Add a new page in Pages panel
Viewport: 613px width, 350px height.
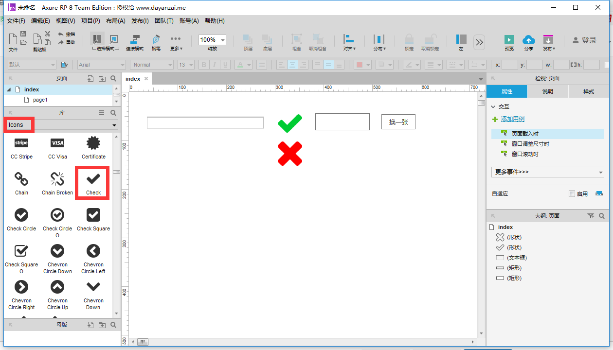click(90, 78)
